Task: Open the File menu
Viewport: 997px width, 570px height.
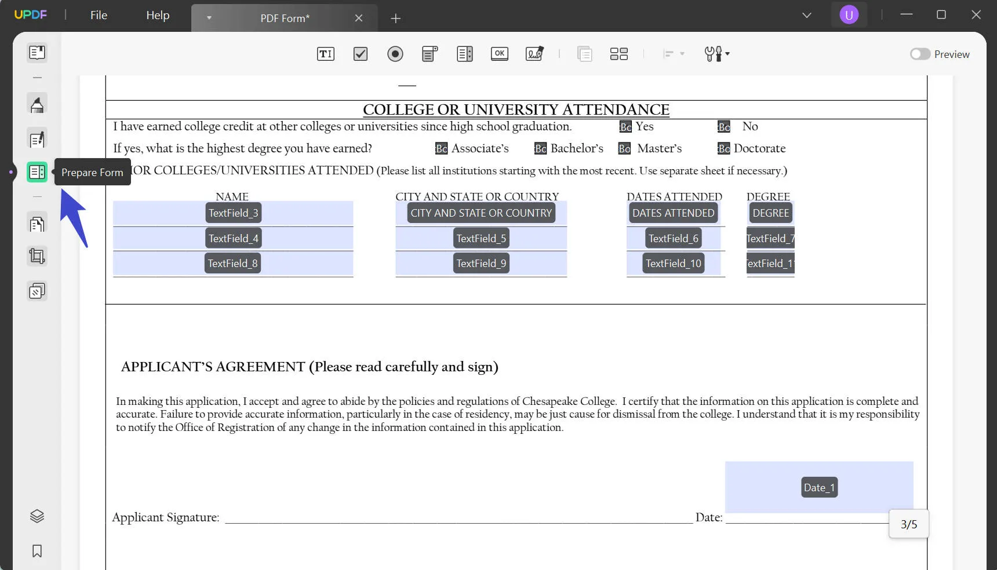Action: (98, 15)
